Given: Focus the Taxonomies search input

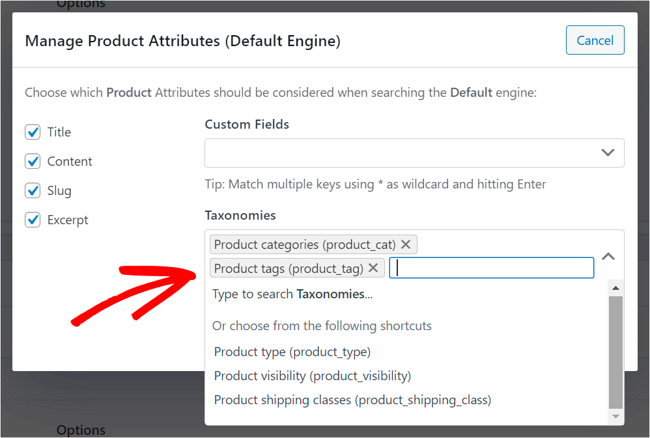Looking at the screenshot, I should click(x=492, y=268).
